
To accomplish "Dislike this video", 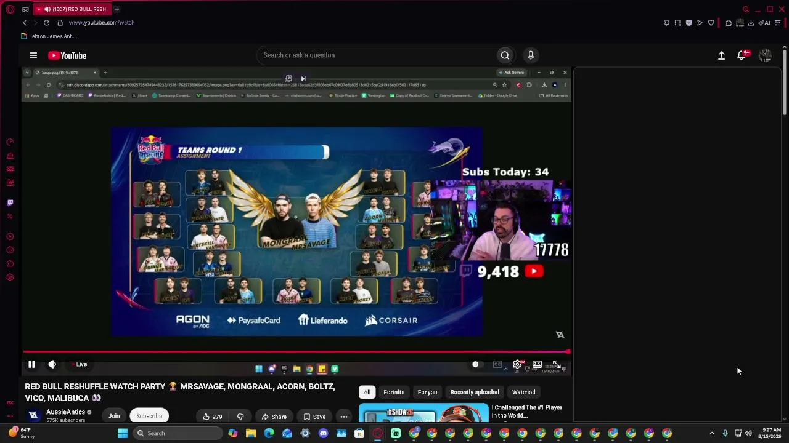I will (240, 417).
